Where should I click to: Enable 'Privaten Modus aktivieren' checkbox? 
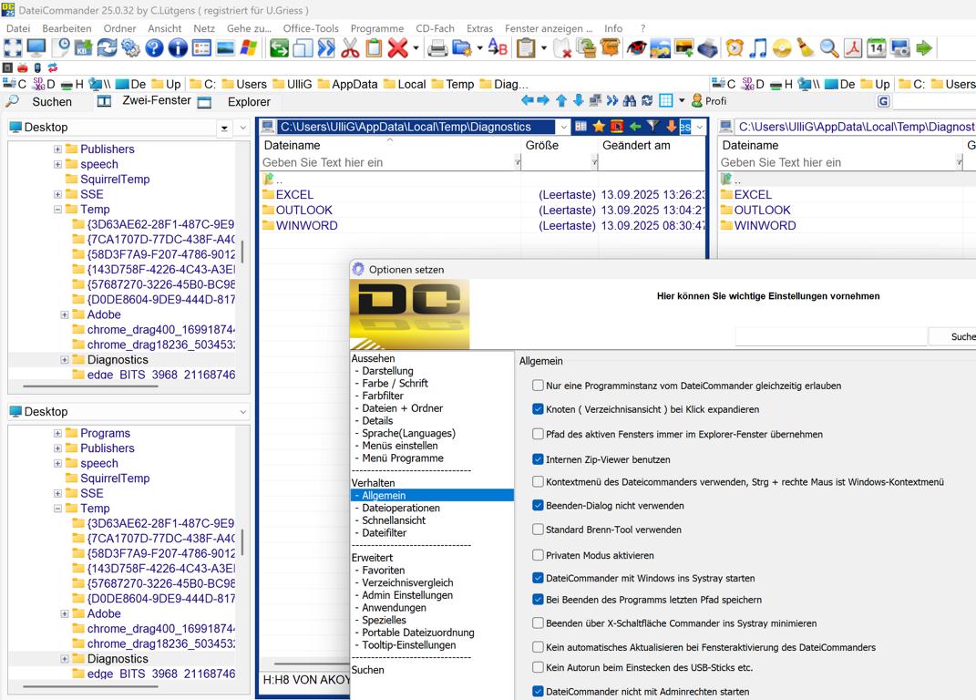point(538,555)
